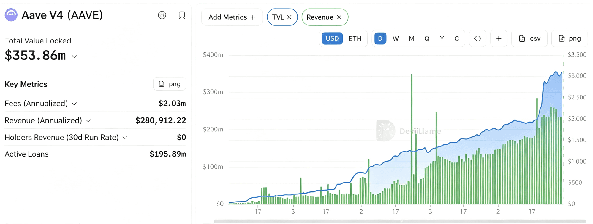
Task: Open the globe website icon
Action: point(162,15)
